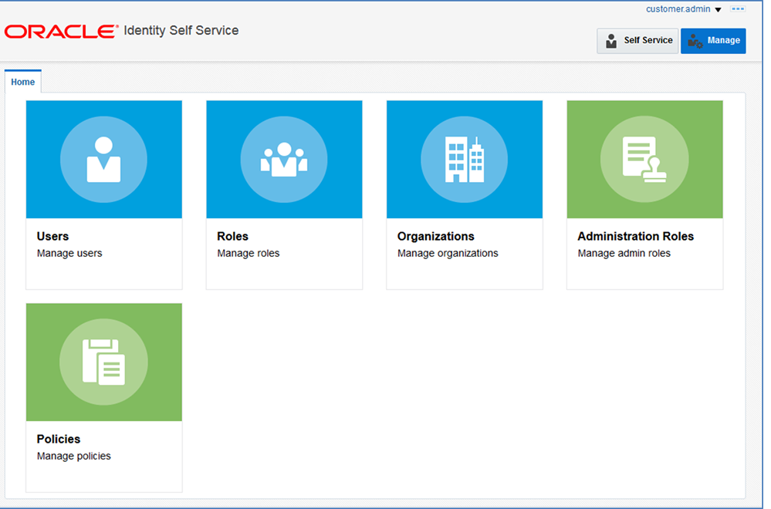The image size is (771, 509).
Task: Select the Organizations buildings icon
Action: [464, 160]
